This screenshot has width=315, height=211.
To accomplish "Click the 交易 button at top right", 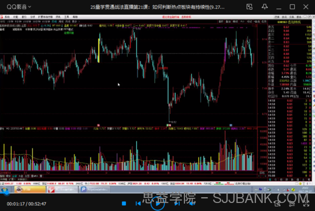I will tap(292, 17).
